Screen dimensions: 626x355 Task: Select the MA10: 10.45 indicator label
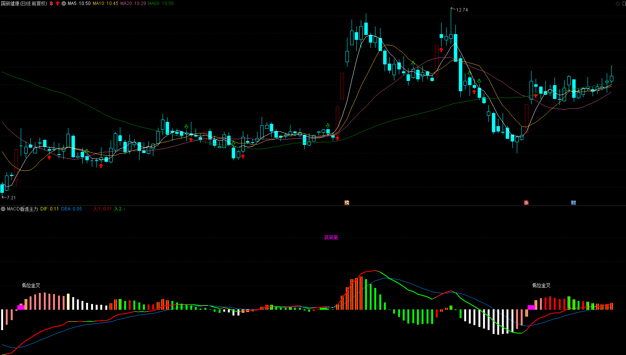click(105, 3)
